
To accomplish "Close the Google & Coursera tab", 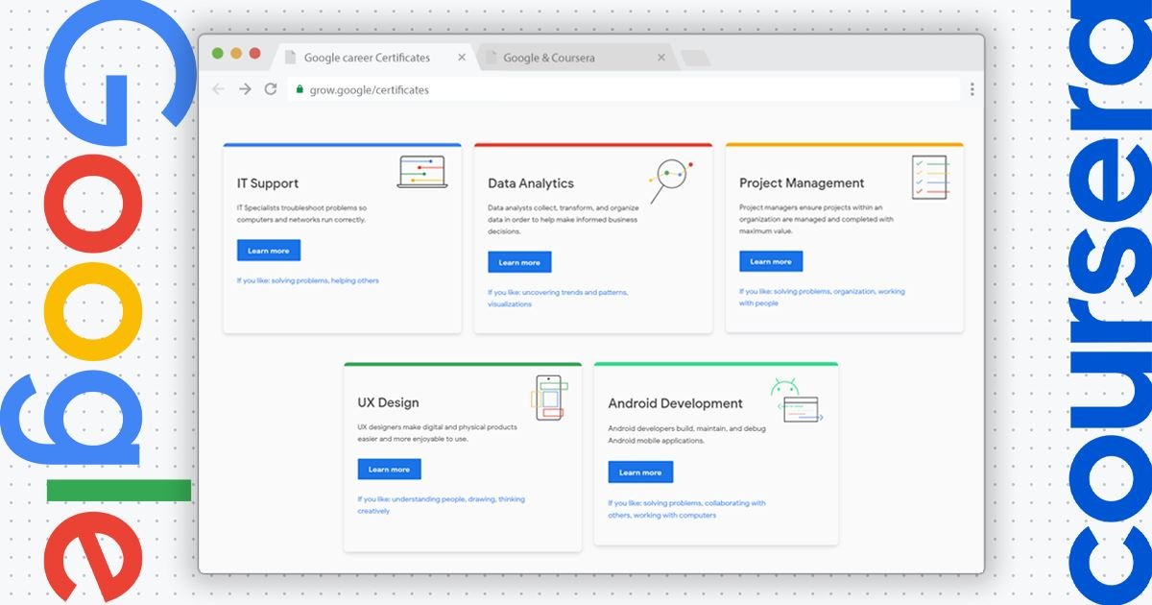I will pos(661,58).
